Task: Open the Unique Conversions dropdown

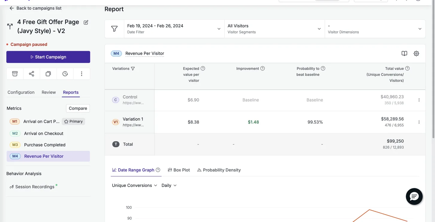Action: [x=134, y=185]
